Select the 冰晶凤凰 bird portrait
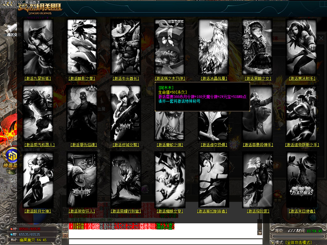The image size is (327, 245). (214, 47)
